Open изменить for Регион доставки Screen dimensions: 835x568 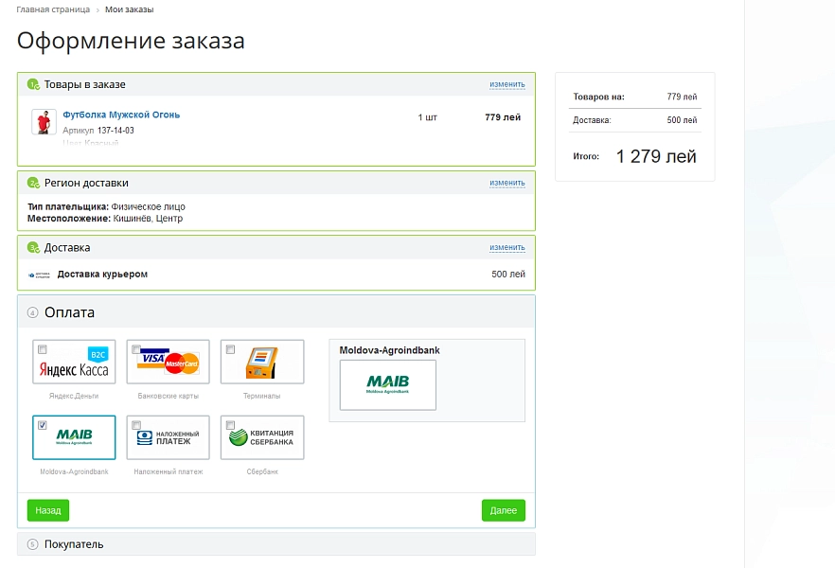click(507, 183)
